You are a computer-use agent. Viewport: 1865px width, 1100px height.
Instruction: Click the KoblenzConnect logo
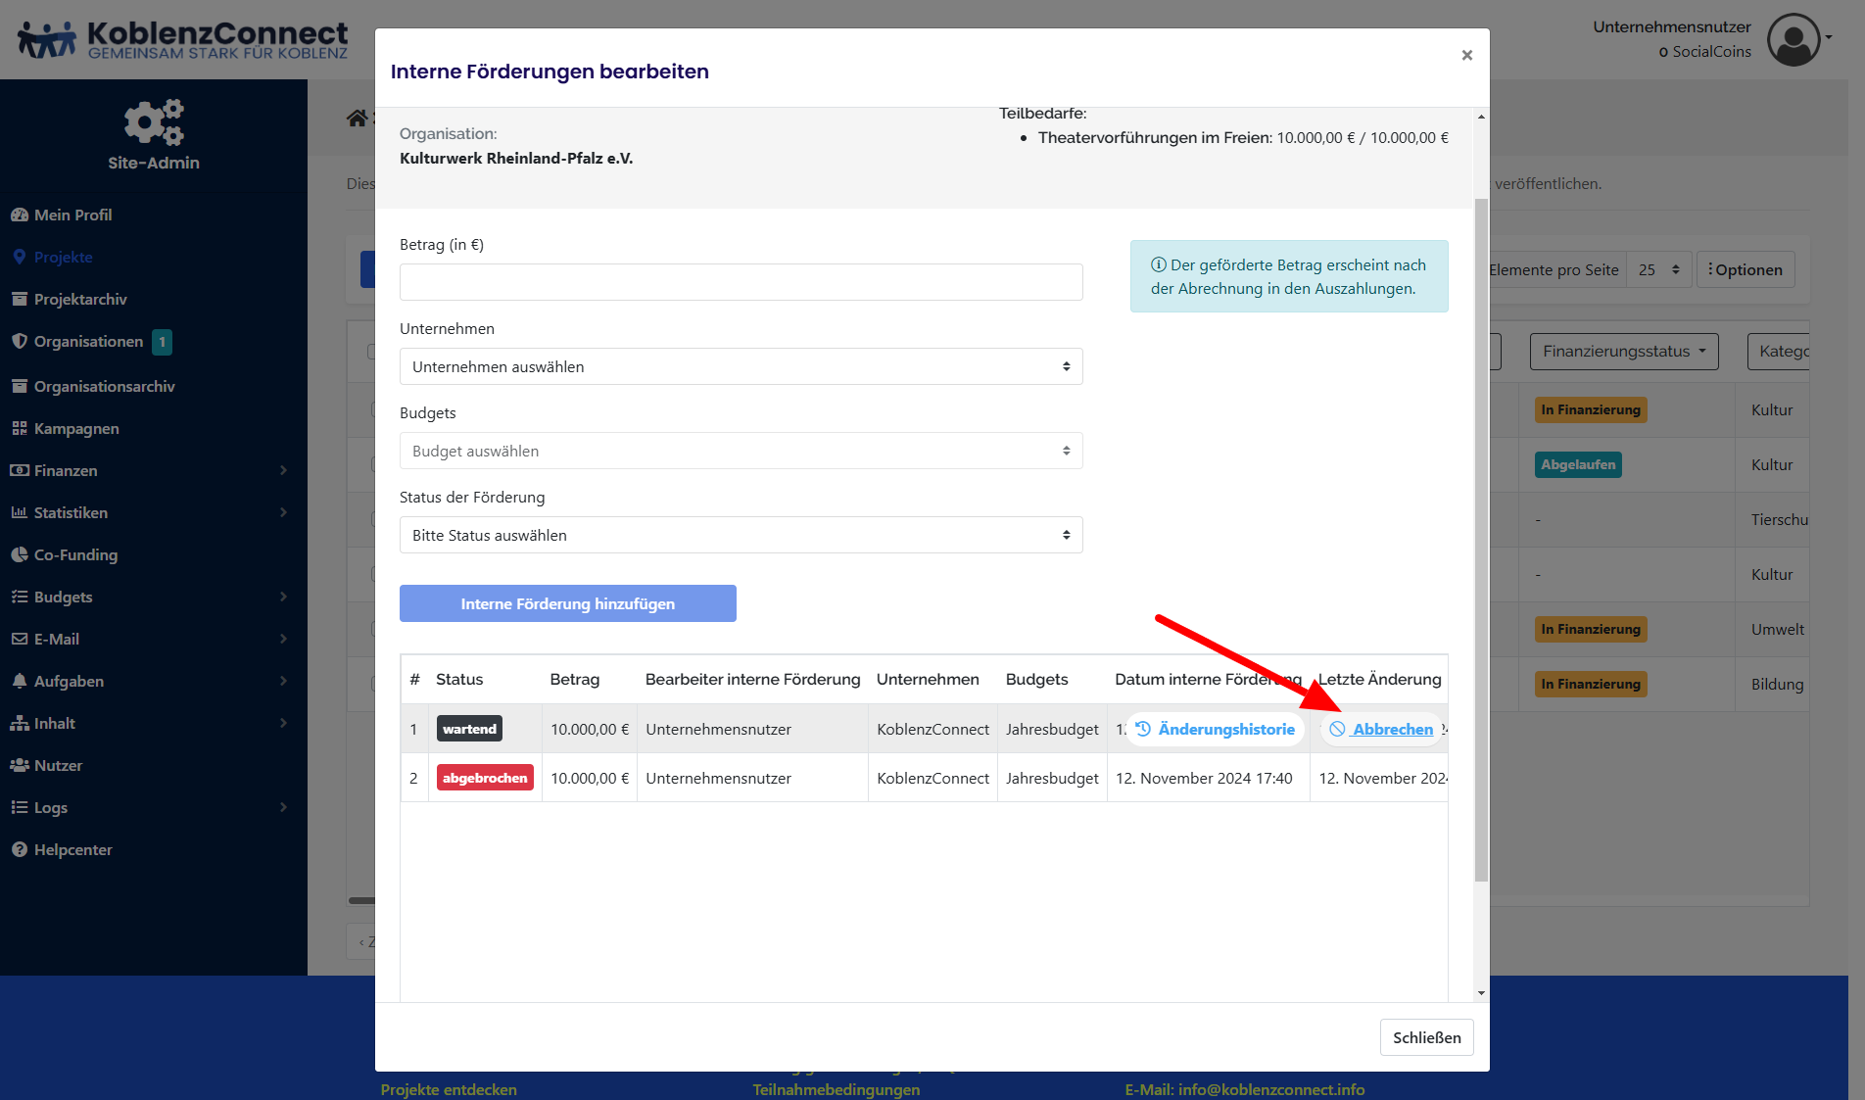[183, 40]
